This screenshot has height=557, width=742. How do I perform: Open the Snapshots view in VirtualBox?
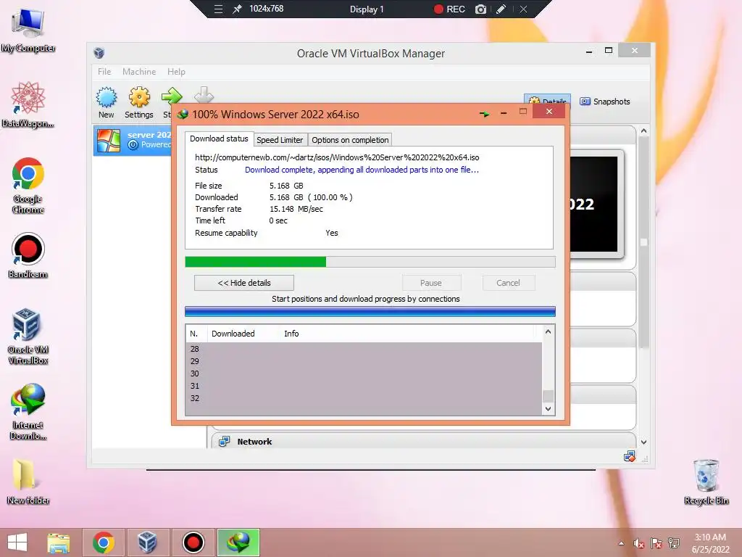tap(605, 102)
